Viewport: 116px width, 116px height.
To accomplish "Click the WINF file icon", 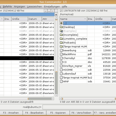I will coord(61,81).
